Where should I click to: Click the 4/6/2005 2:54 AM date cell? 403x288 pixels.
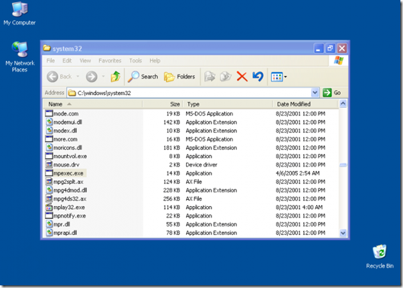coord(298,173)
